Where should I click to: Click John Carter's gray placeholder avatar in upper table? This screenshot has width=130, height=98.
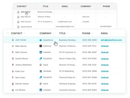click(18, 12)
